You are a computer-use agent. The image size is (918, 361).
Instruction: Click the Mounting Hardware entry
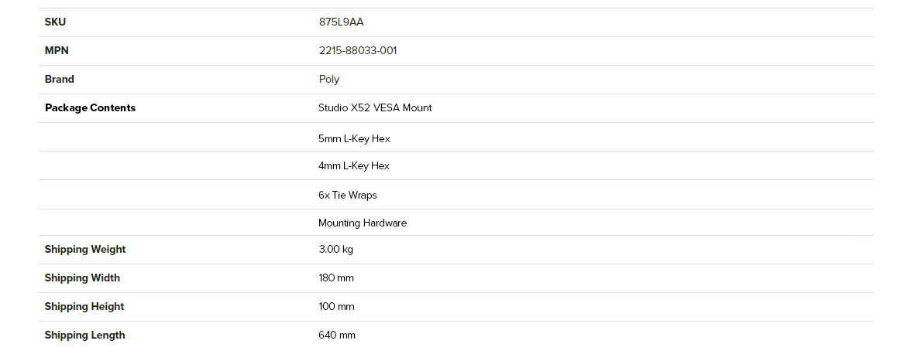tap(363, 223)
